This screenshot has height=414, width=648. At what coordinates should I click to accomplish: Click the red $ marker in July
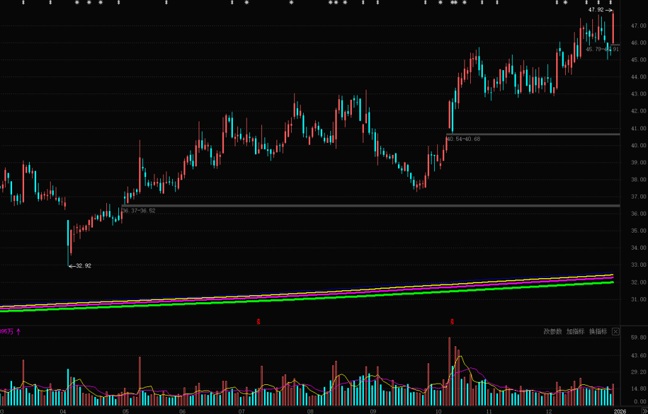(x=258, y=322)
